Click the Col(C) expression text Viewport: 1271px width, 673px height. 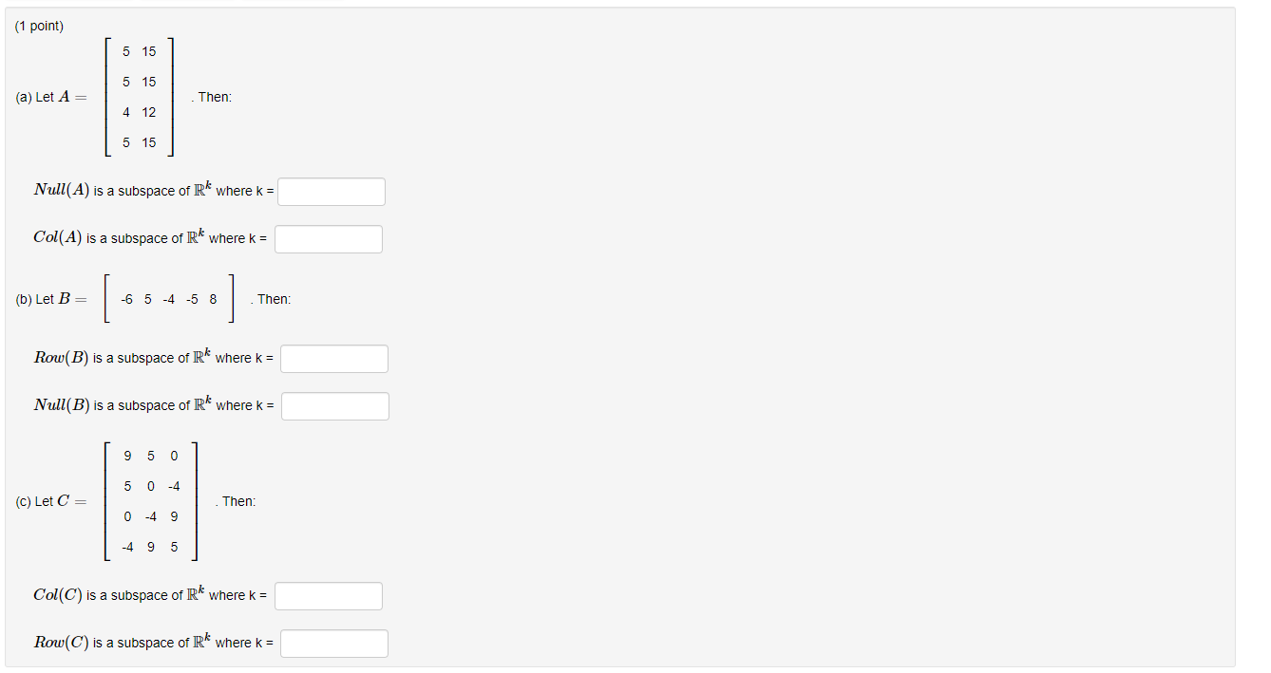58,594
